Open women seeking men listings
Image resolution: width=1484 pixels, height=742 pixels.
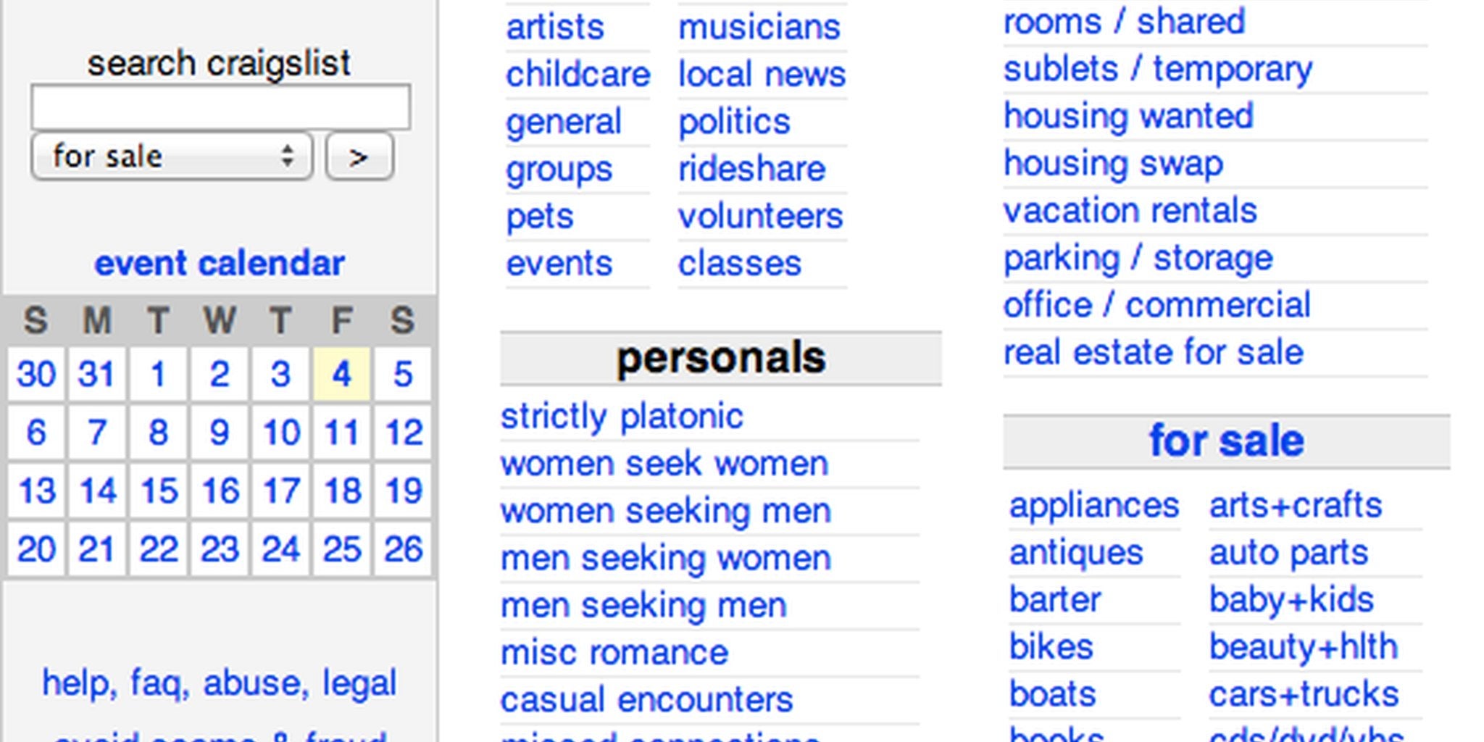tap(666, 510)
